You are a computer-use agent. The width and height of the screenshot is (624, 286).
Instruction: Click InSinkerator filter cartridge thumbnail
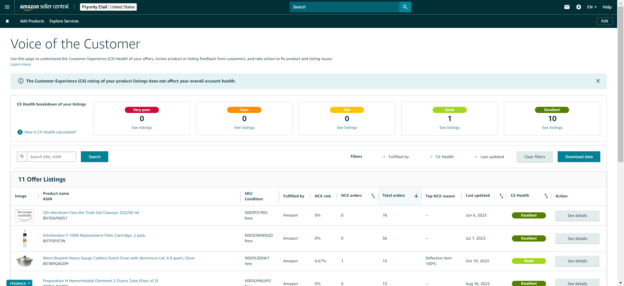coord(25,238)
